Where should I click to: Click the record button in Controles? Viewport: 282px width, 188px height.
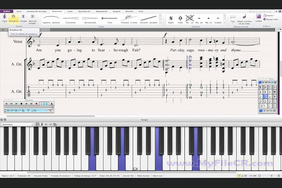[36, 104]
